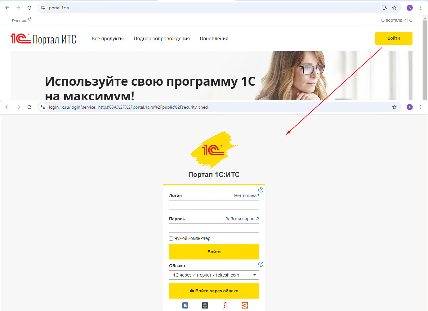The width and height of the screenshot is (428, 311).
Task: Open site information icon next to login.1c.ru URL
Action: click(43, 107)
